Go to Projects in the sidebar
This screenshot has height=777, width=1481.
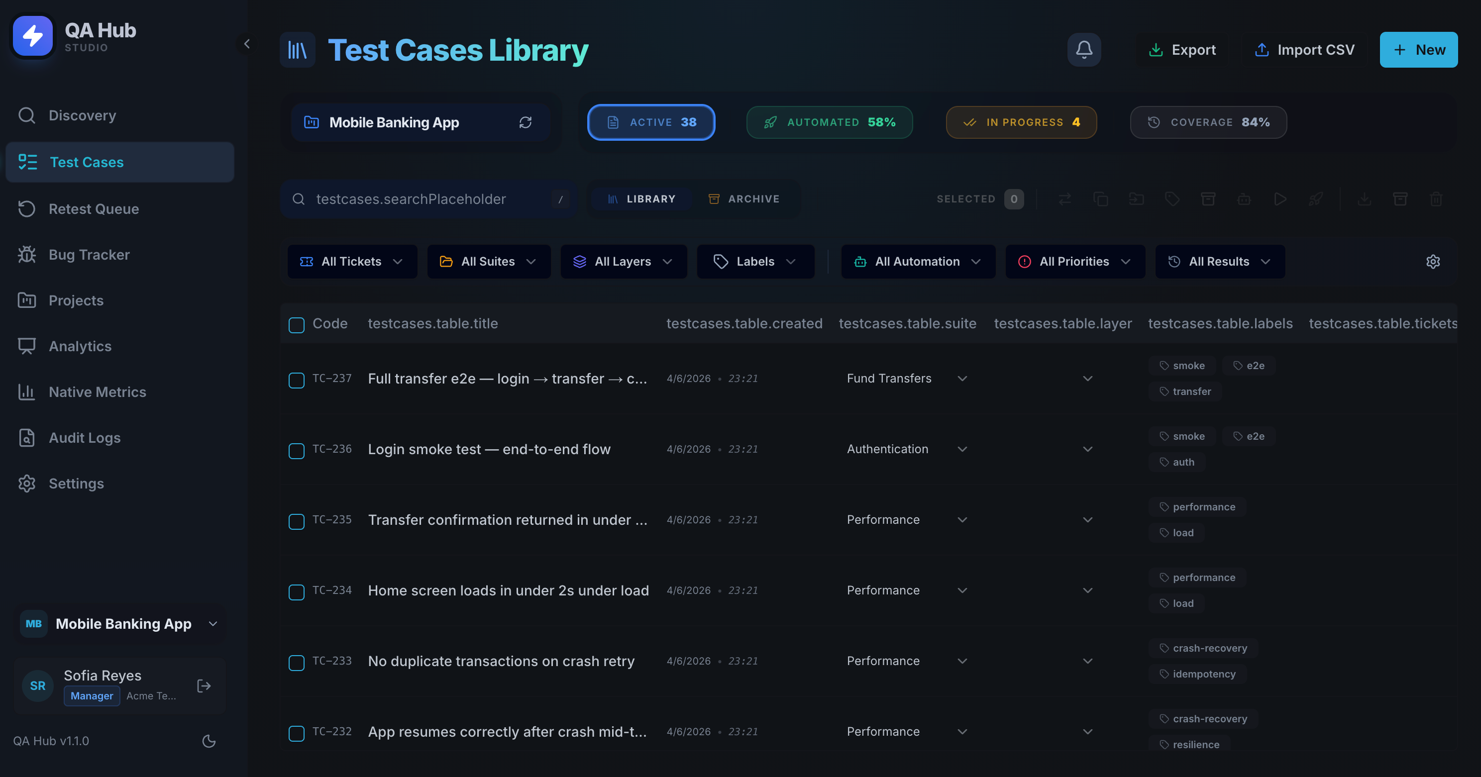pos(119,300)
